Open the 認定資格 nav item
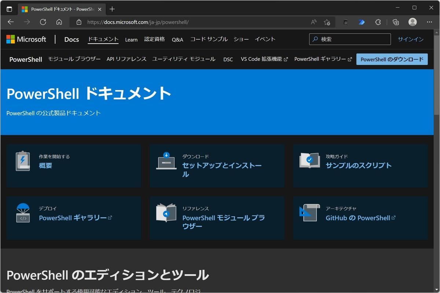This screenshot has width=440, height=293. pos(154,39)
